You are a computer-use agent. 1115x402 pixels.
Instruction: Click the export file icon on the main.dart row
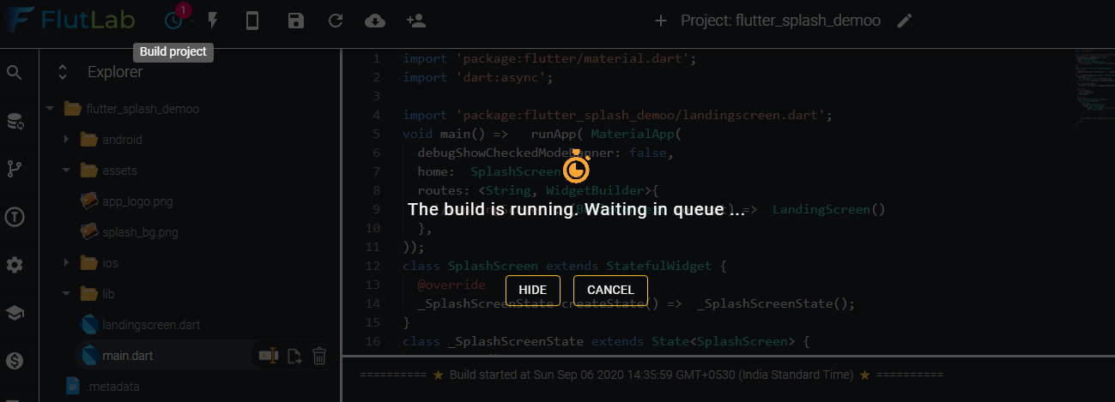point(294,356)
